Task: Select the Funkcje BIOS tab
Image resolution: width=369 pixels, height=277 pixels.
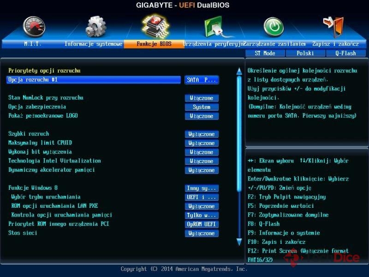Action: coord(154,44)
